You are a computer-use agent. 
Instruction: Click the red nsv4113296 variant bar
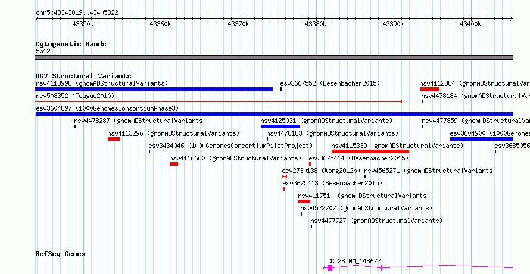pos(114,139)
